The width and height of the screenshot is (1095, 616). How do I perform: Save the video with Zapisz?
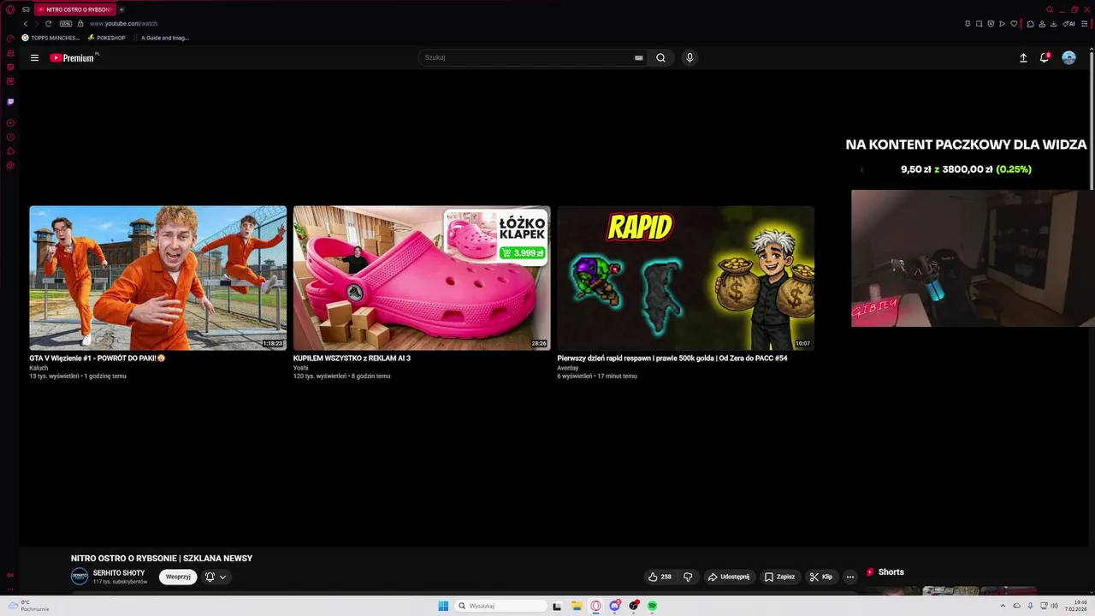point(779,577)
